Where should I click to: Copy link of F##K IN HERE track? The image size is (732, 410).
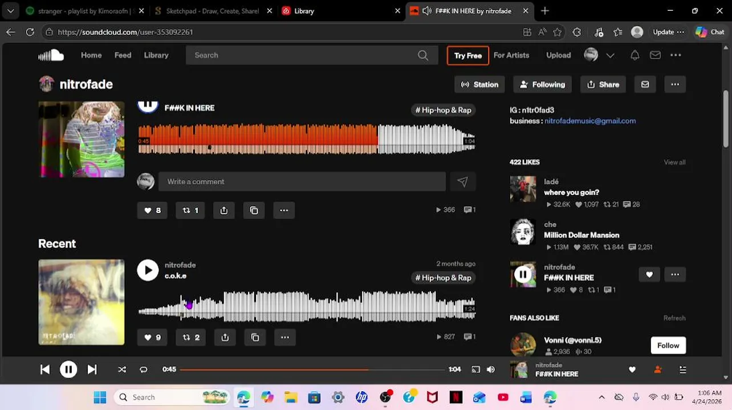[254, 210]
